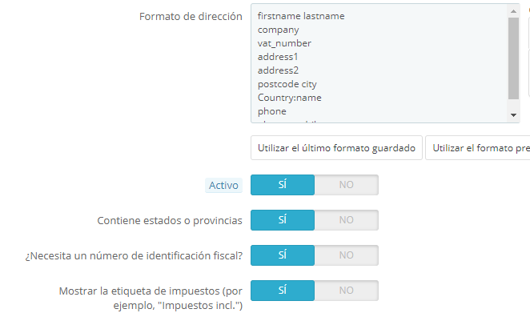The width and height of the screenshot is (530, 321).
Task: Click the company line in address format
Action: tap(279, 30)
